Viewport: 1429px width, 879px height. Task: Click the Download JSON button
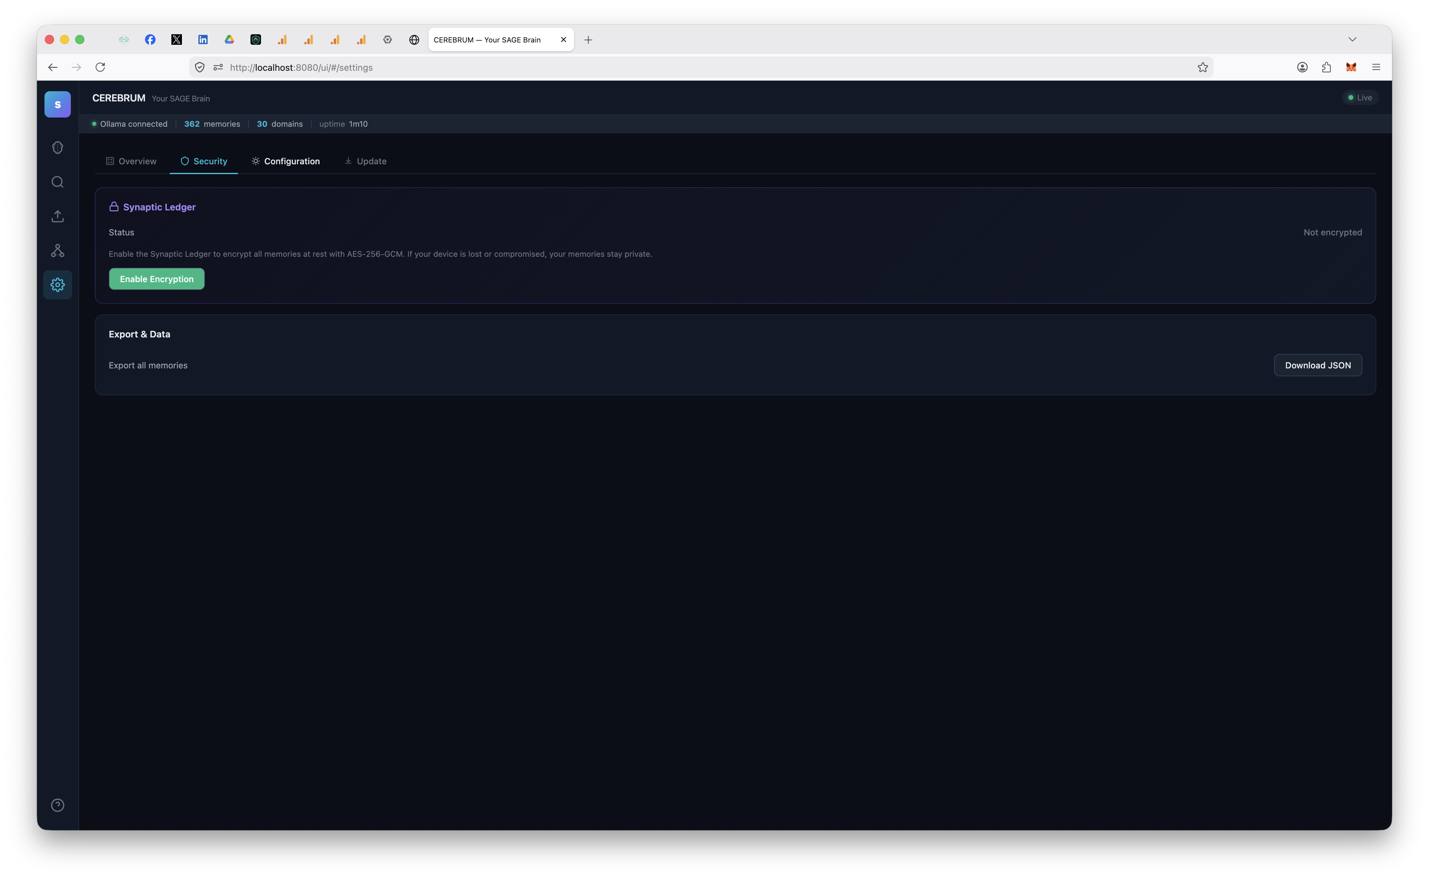tap(1317, 365)
